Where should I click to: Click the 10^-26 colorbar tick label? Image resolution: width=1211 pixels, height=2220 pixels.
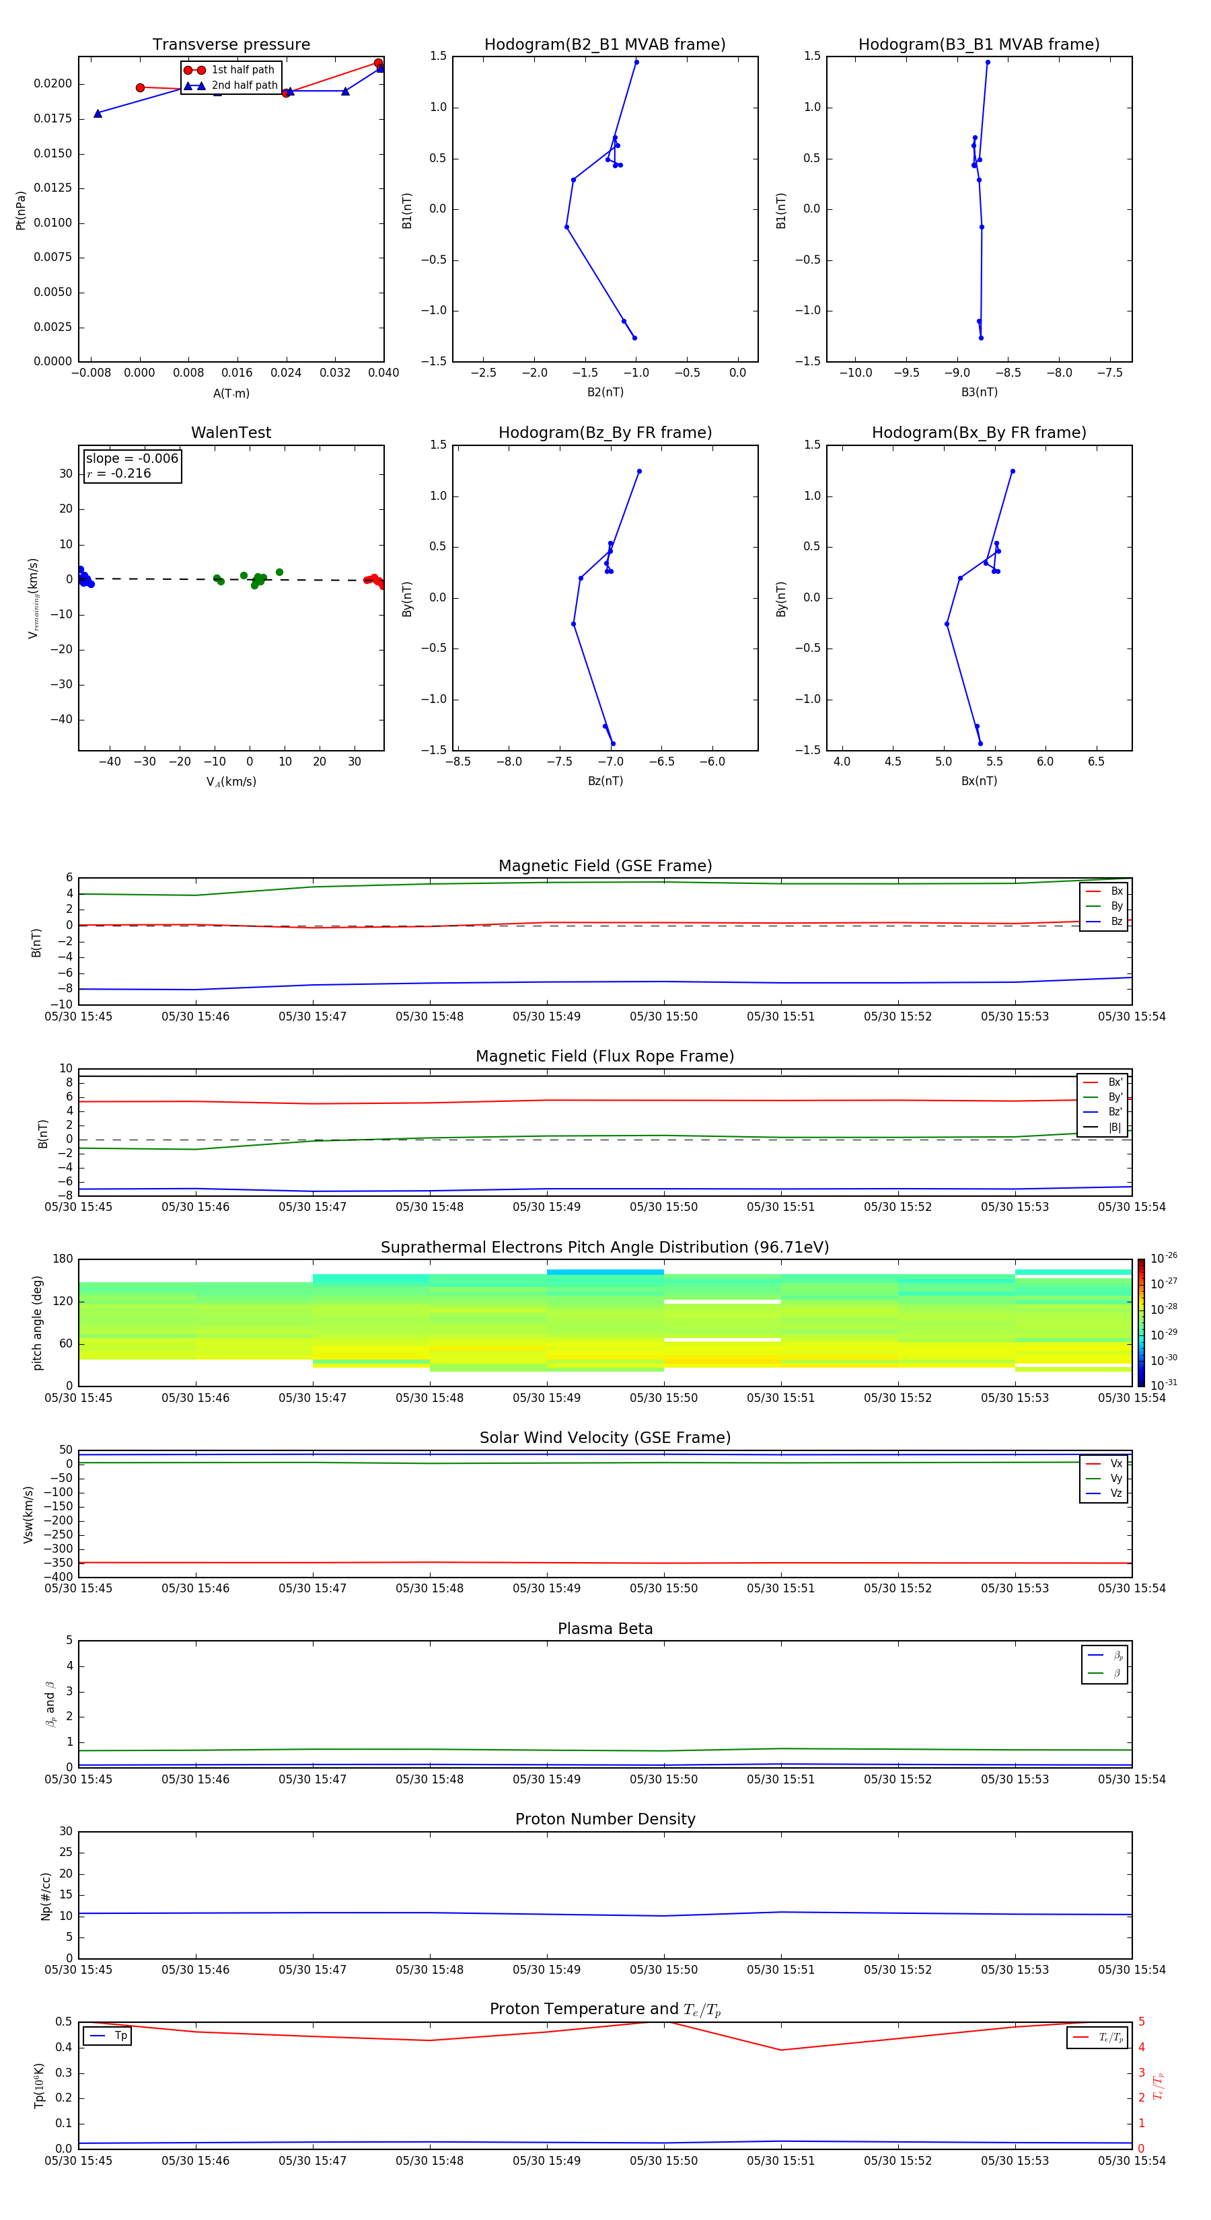tap(1164, 1258)
